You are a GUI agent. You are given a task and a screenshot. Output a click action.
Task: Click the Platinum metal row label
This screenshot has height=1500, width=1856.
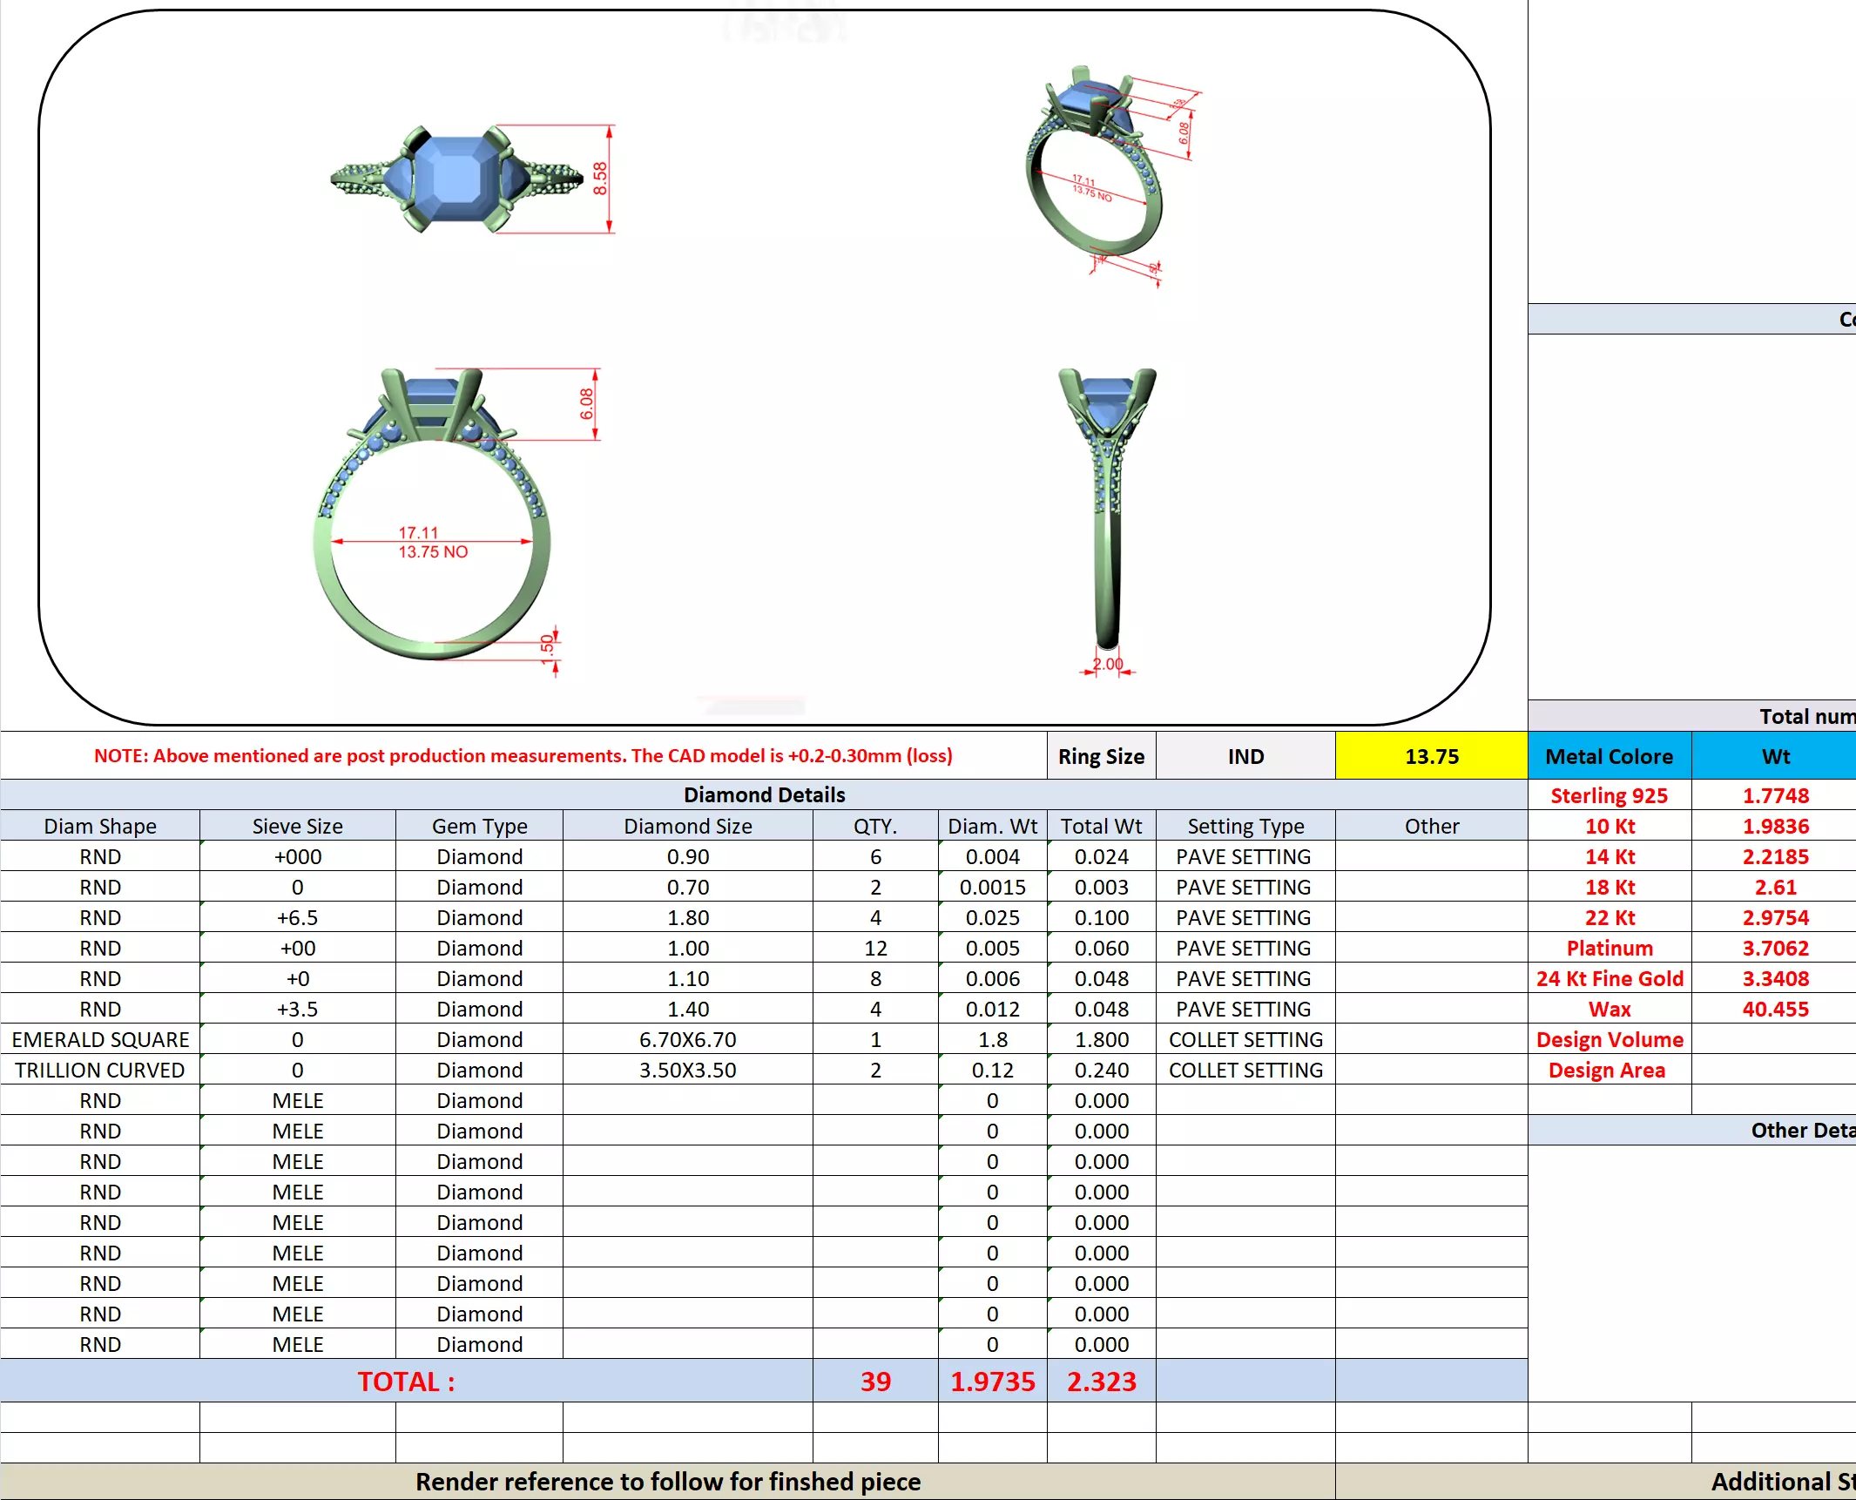coord(1609,948)
